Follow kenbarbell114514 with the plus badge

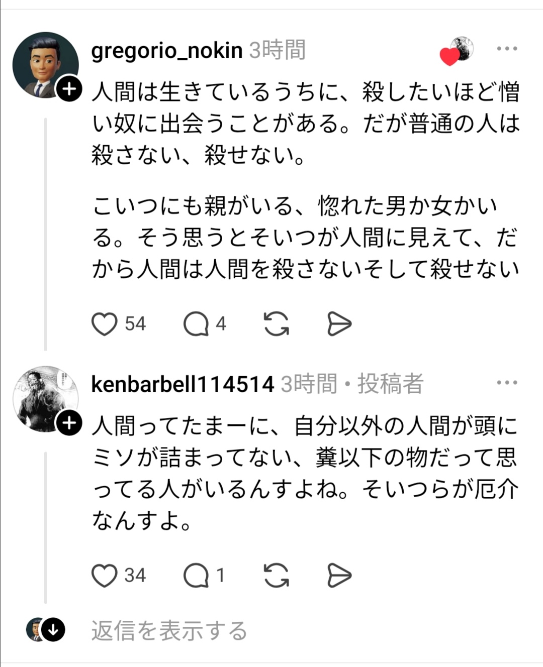click(x=69, y=423)
